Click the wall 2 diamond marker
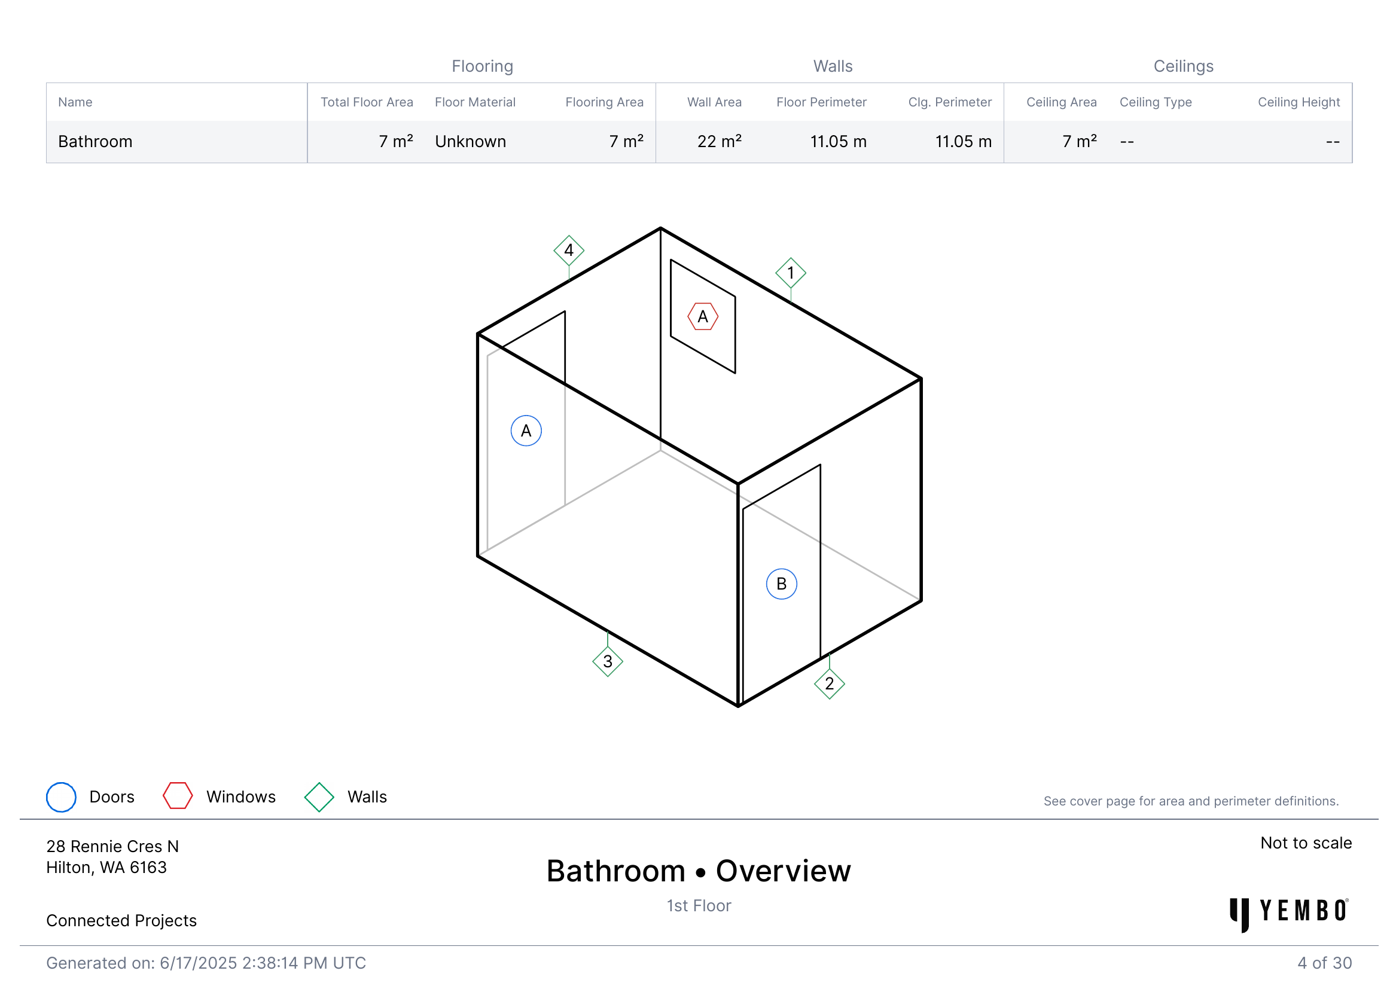This screenshot has height=989, width=1399. click(829, 684)
